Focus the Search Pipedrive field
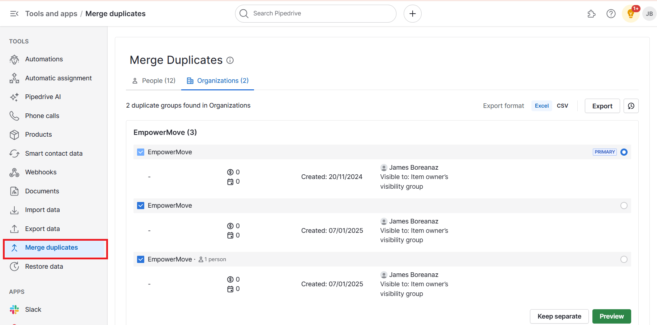The width and height of the screenshot is (657, 325). pyautogui.click(x=316, y=14)
